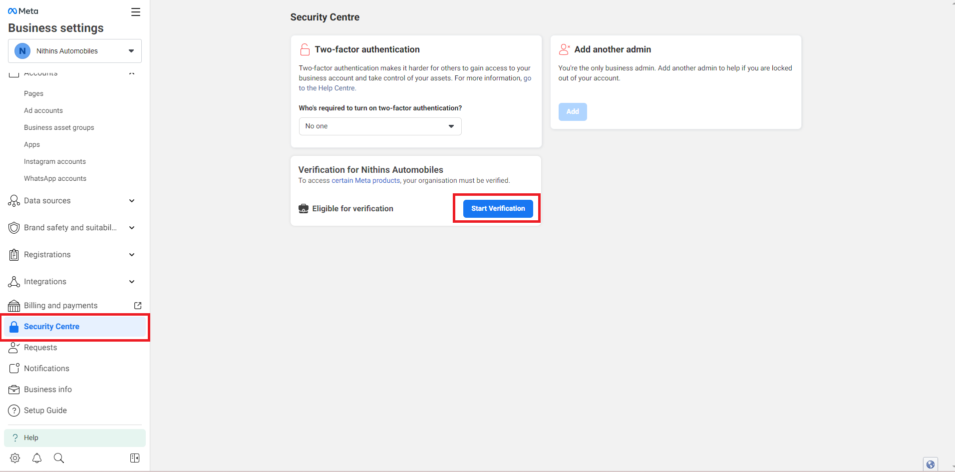
Task: Click Eligible for verification text
Action: click(x=353, y=208)
